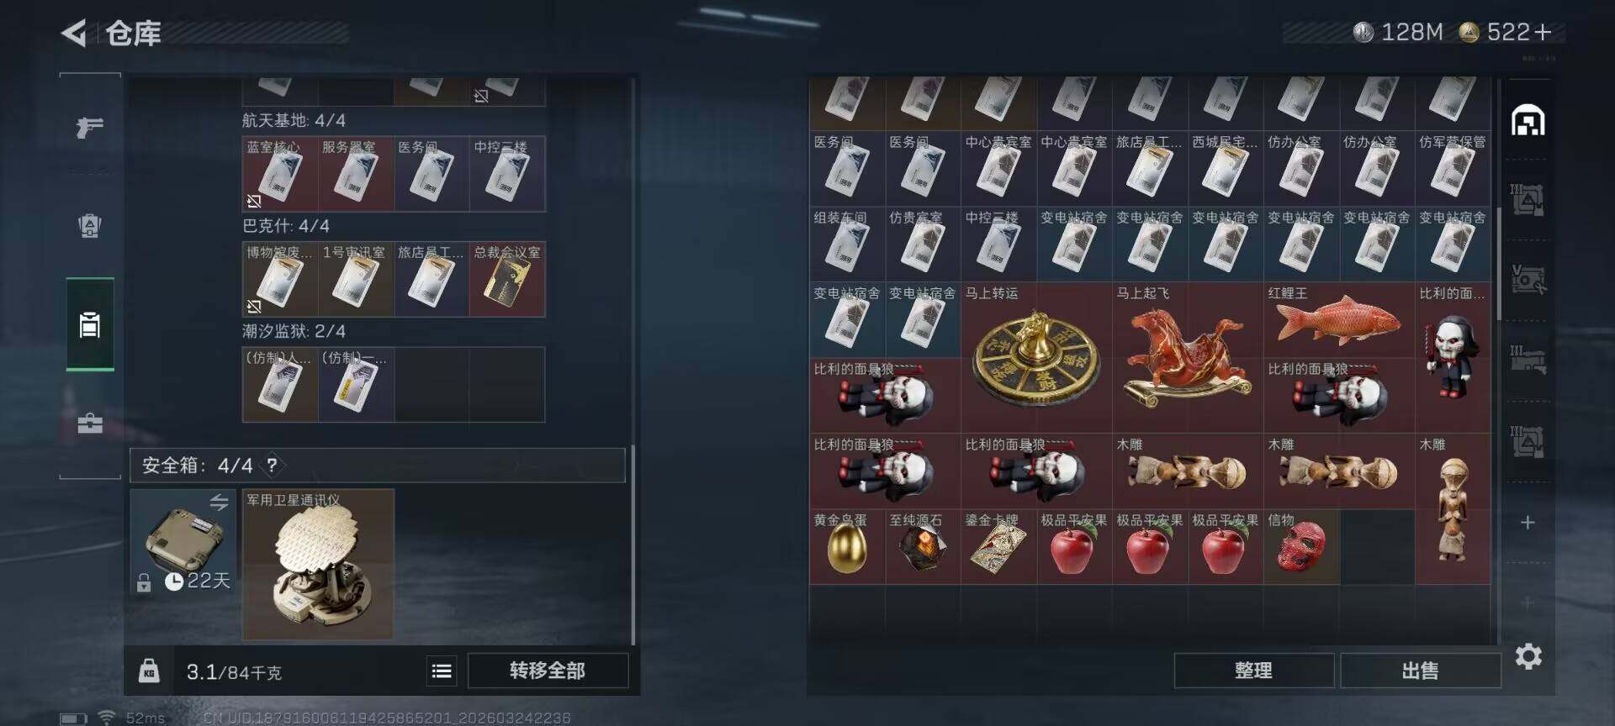The height and width of the screenshot is (726, 1615).
Task: Click the 转移全部 button
Action: [548, 671]
